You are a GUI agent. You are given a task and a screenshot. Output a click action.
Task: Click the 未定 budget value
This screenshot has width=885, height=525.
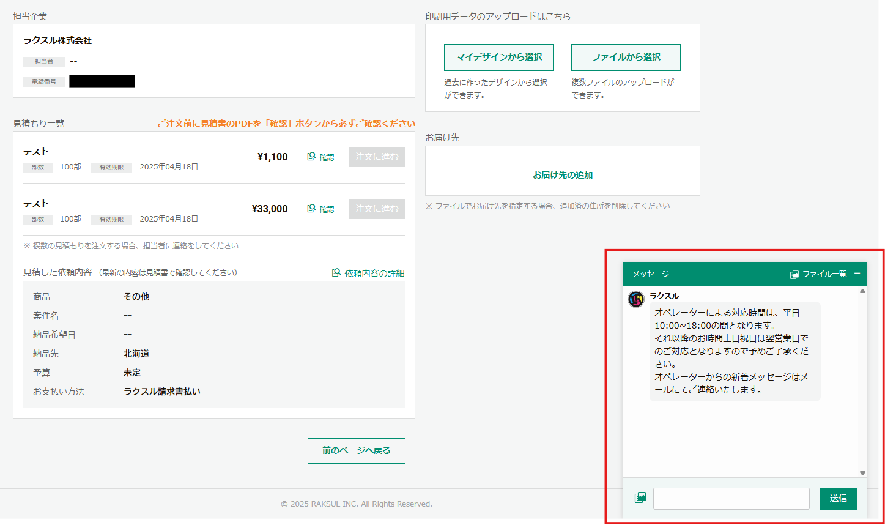point(132,373)
